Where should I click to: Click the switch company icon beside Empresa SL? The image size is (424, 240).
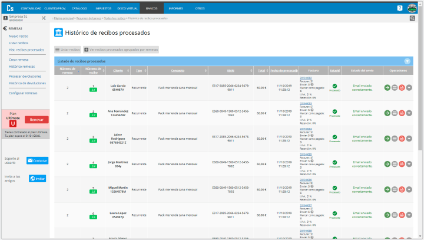click(44, 18)
